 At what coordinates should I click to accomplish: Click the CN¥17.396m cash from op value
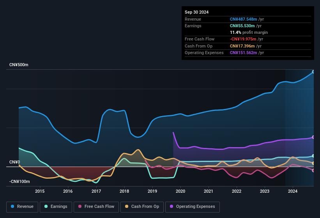tap(242, 46)
